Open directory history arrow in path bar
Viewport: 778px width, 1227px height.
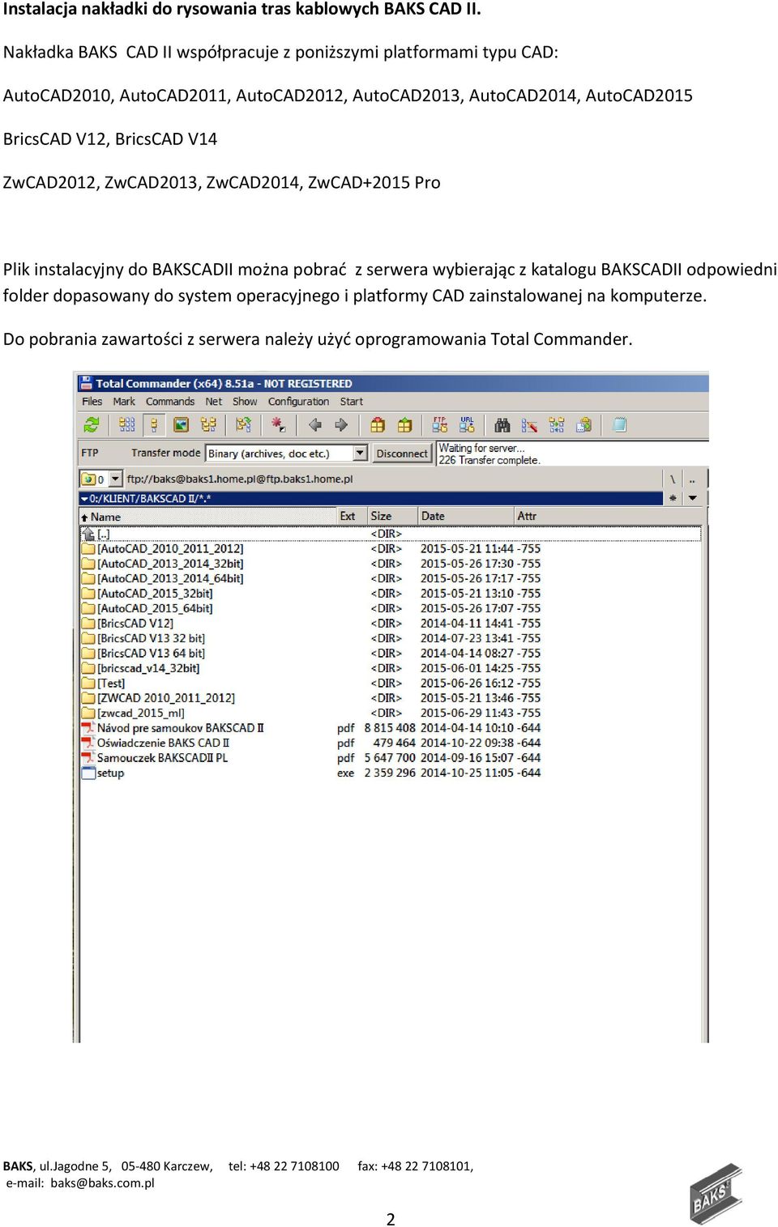click(84, 499)
